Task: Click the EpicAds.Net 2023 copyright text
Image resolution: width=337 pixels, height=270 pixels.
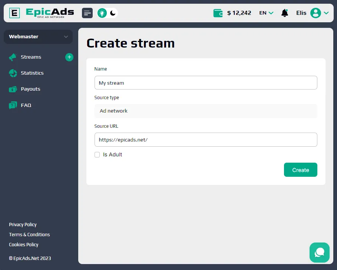Action: [30, 258]
